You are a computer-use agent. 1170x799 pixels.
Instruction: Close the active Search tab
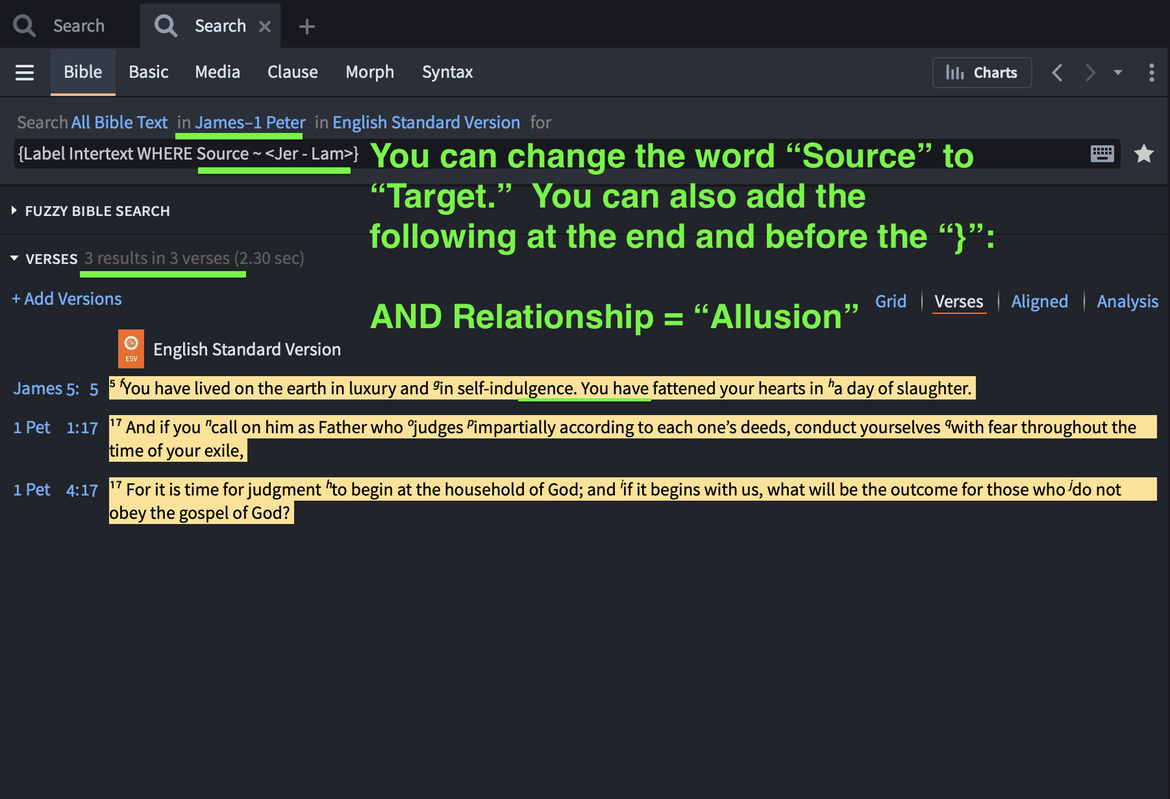pos(265,27)
